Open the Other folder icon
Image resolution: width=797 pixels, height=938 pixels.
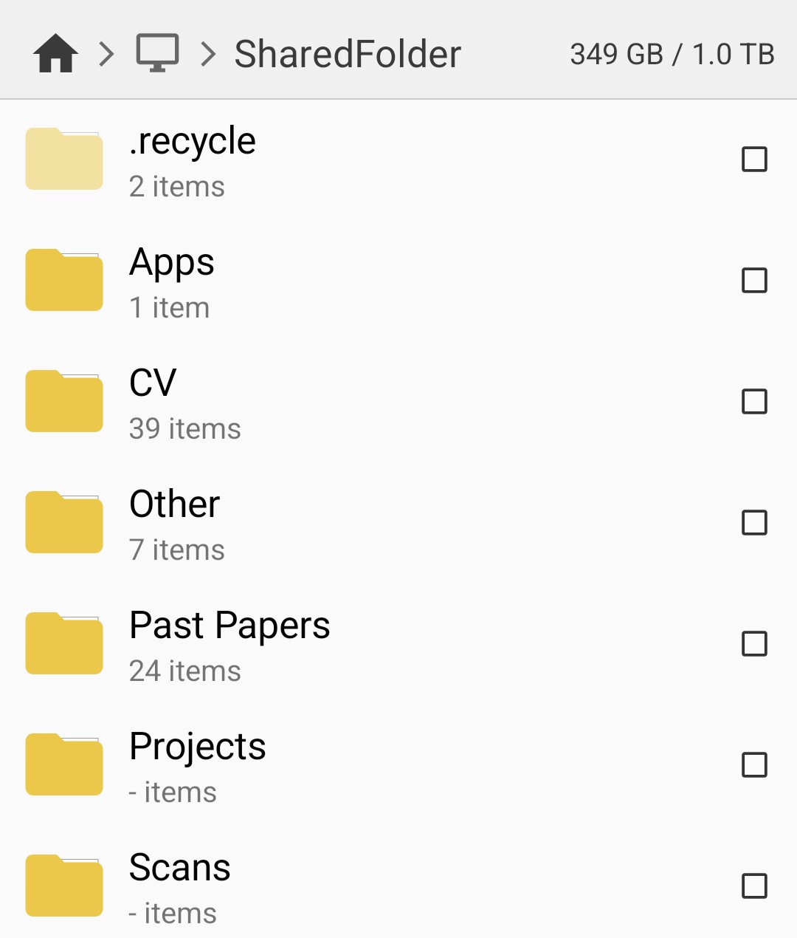(64, 522)
